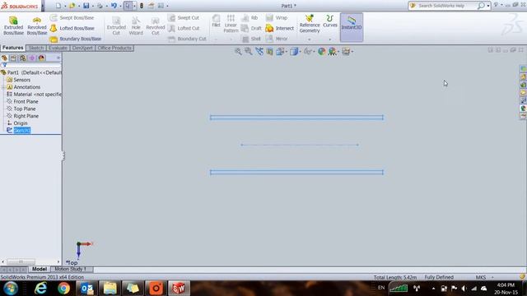Switch to Office Products tab
The width and height of the screenshot is (527, 296).
tap(114, 48)
